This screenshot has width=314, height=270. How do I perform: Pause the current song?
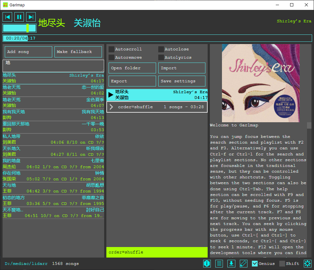(19, 17)
